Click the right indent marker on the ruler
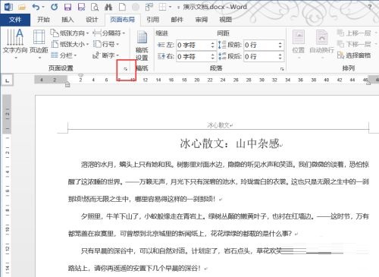 (x=368, y=83)
